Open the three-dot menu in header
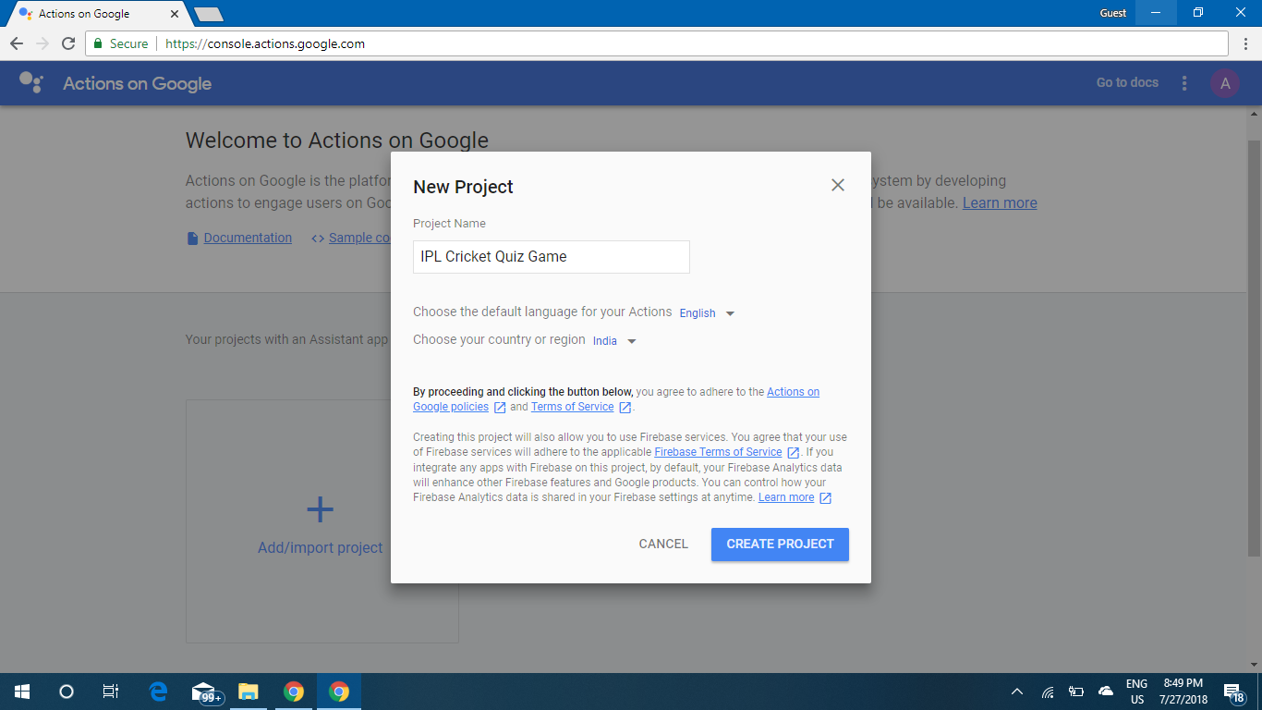Screen dimensions: 1262x710 (x=1184, y=83)
